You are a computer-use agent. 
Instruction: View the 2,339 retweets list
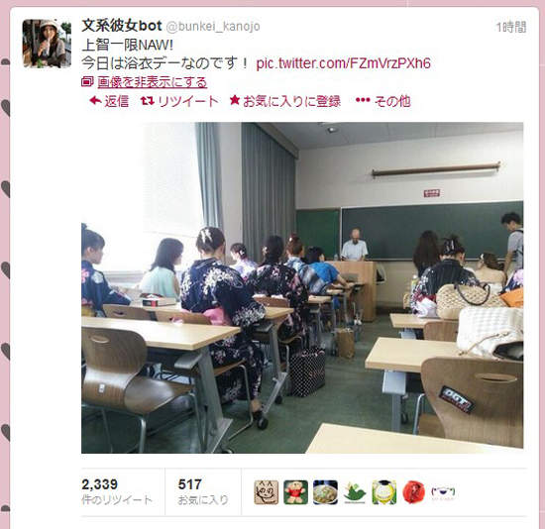coord(117,491)
